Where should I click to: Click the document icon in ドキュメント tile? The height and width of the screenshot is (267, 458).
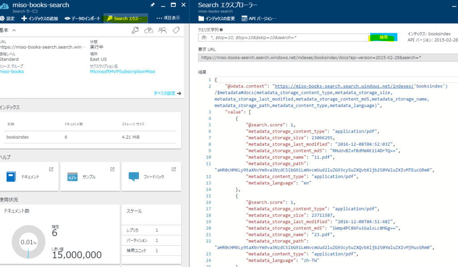[x=11, y=177]
